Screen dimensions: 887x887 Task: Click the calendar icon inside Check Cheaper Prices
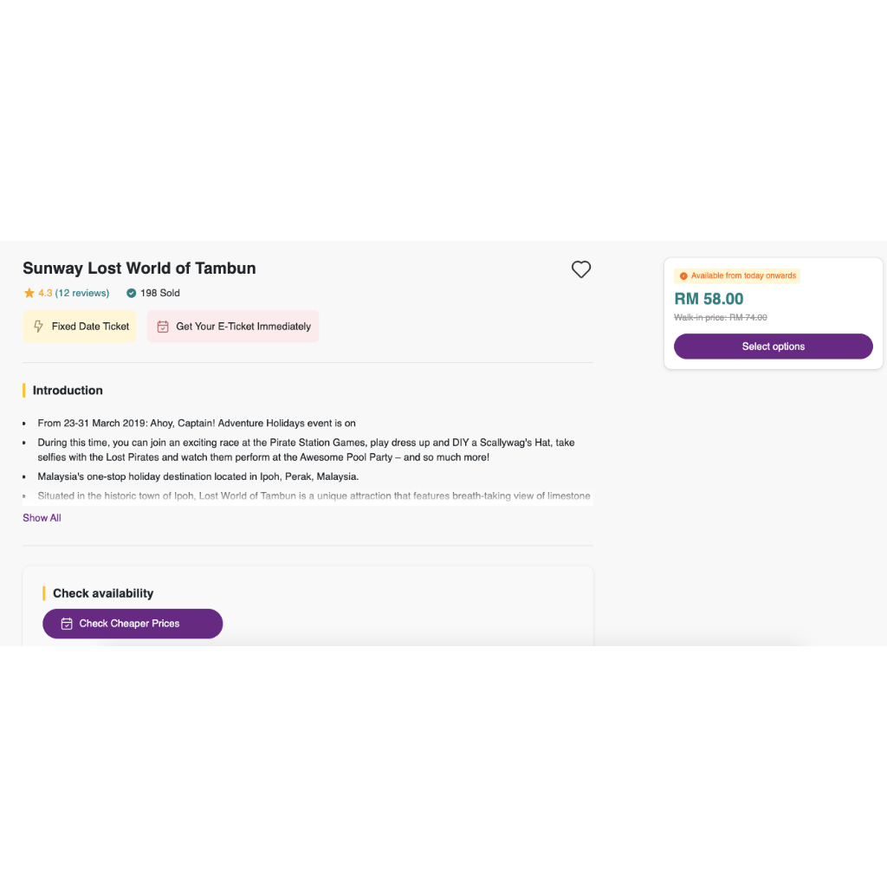click(x=66, y=624)
